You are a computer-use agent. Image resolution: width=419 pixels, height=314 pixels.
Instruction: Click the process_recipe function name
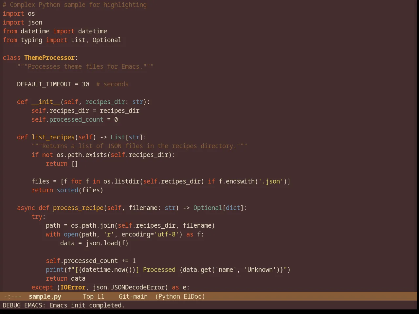point(78,208)
